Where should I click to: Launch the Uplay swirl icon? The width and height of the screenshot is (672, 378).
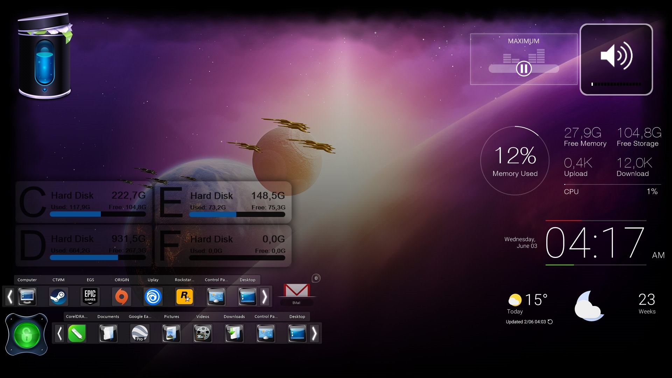[x=153, y=297]
